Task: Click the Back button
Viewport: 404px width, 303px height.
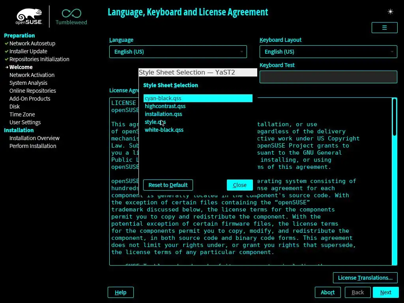Action: pyautogui.click(x=357, y=292)
